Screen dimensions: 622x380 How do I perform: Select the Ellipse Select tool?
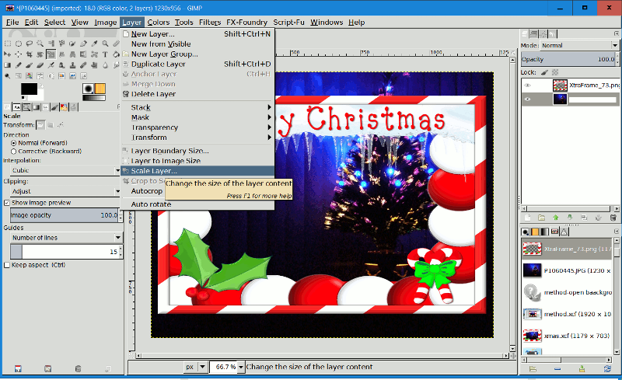click(x=19, y=44)
